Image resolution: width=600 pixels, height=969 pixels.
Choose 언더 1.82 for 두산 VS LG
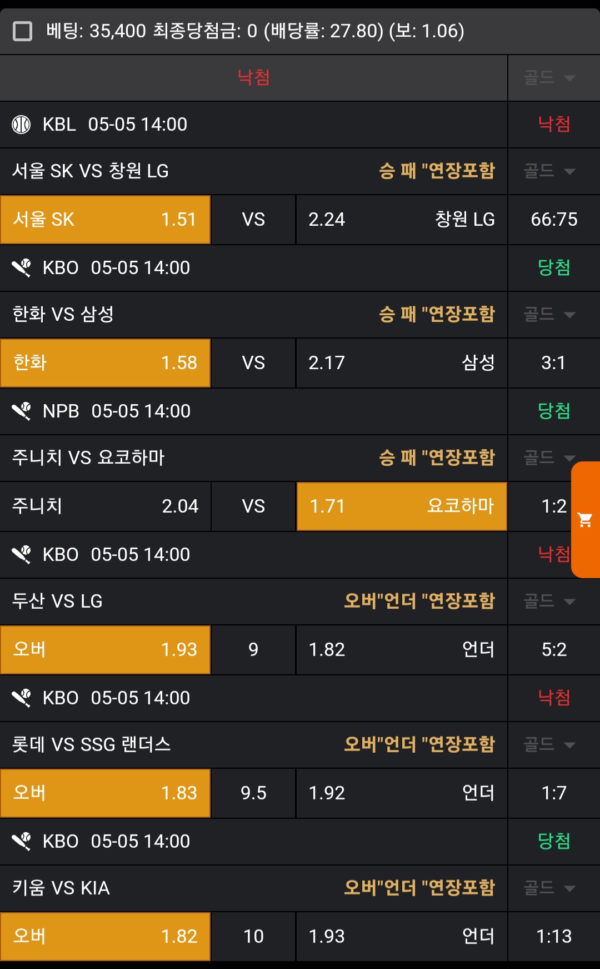click(x=401, y=650)
